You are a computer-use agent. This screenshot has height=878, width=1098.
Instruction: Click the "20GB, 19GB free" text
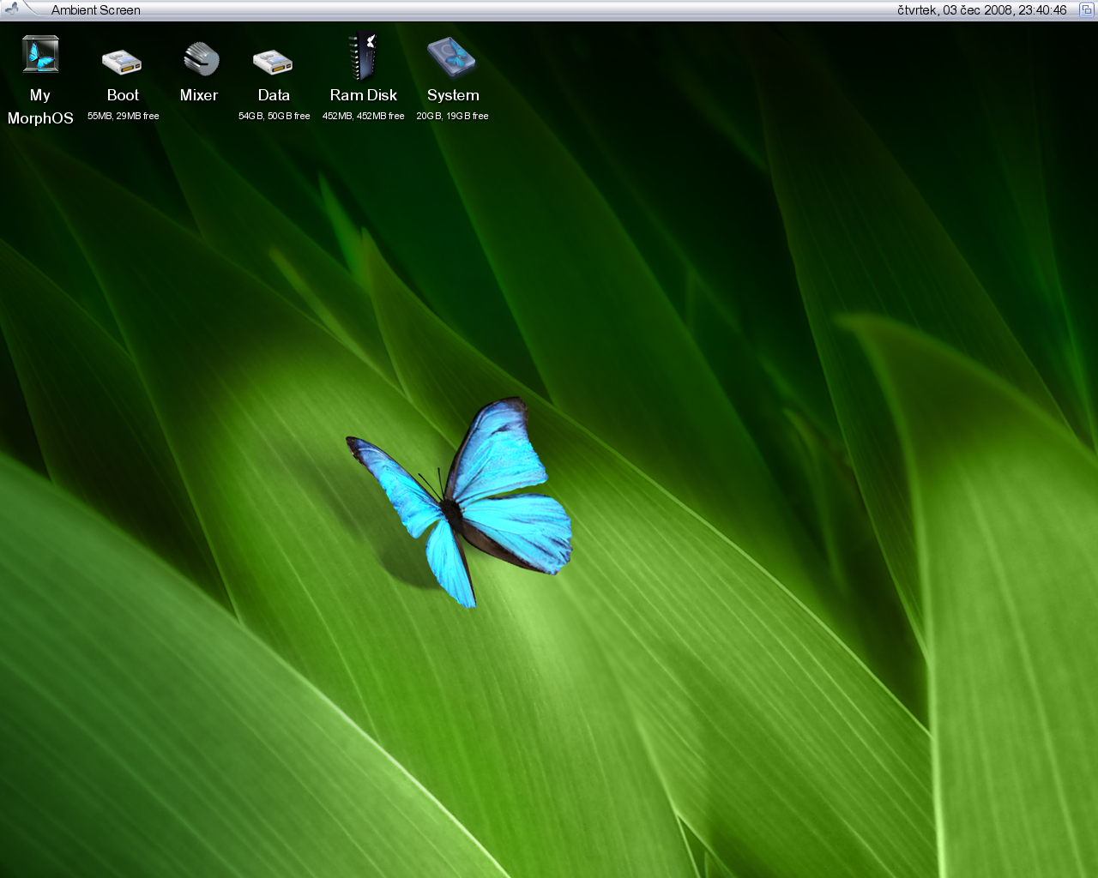tap(453, 116)
